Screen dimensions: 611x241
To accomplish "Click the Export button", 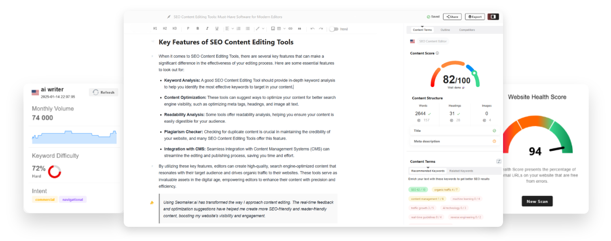I will tap(475, 17).
